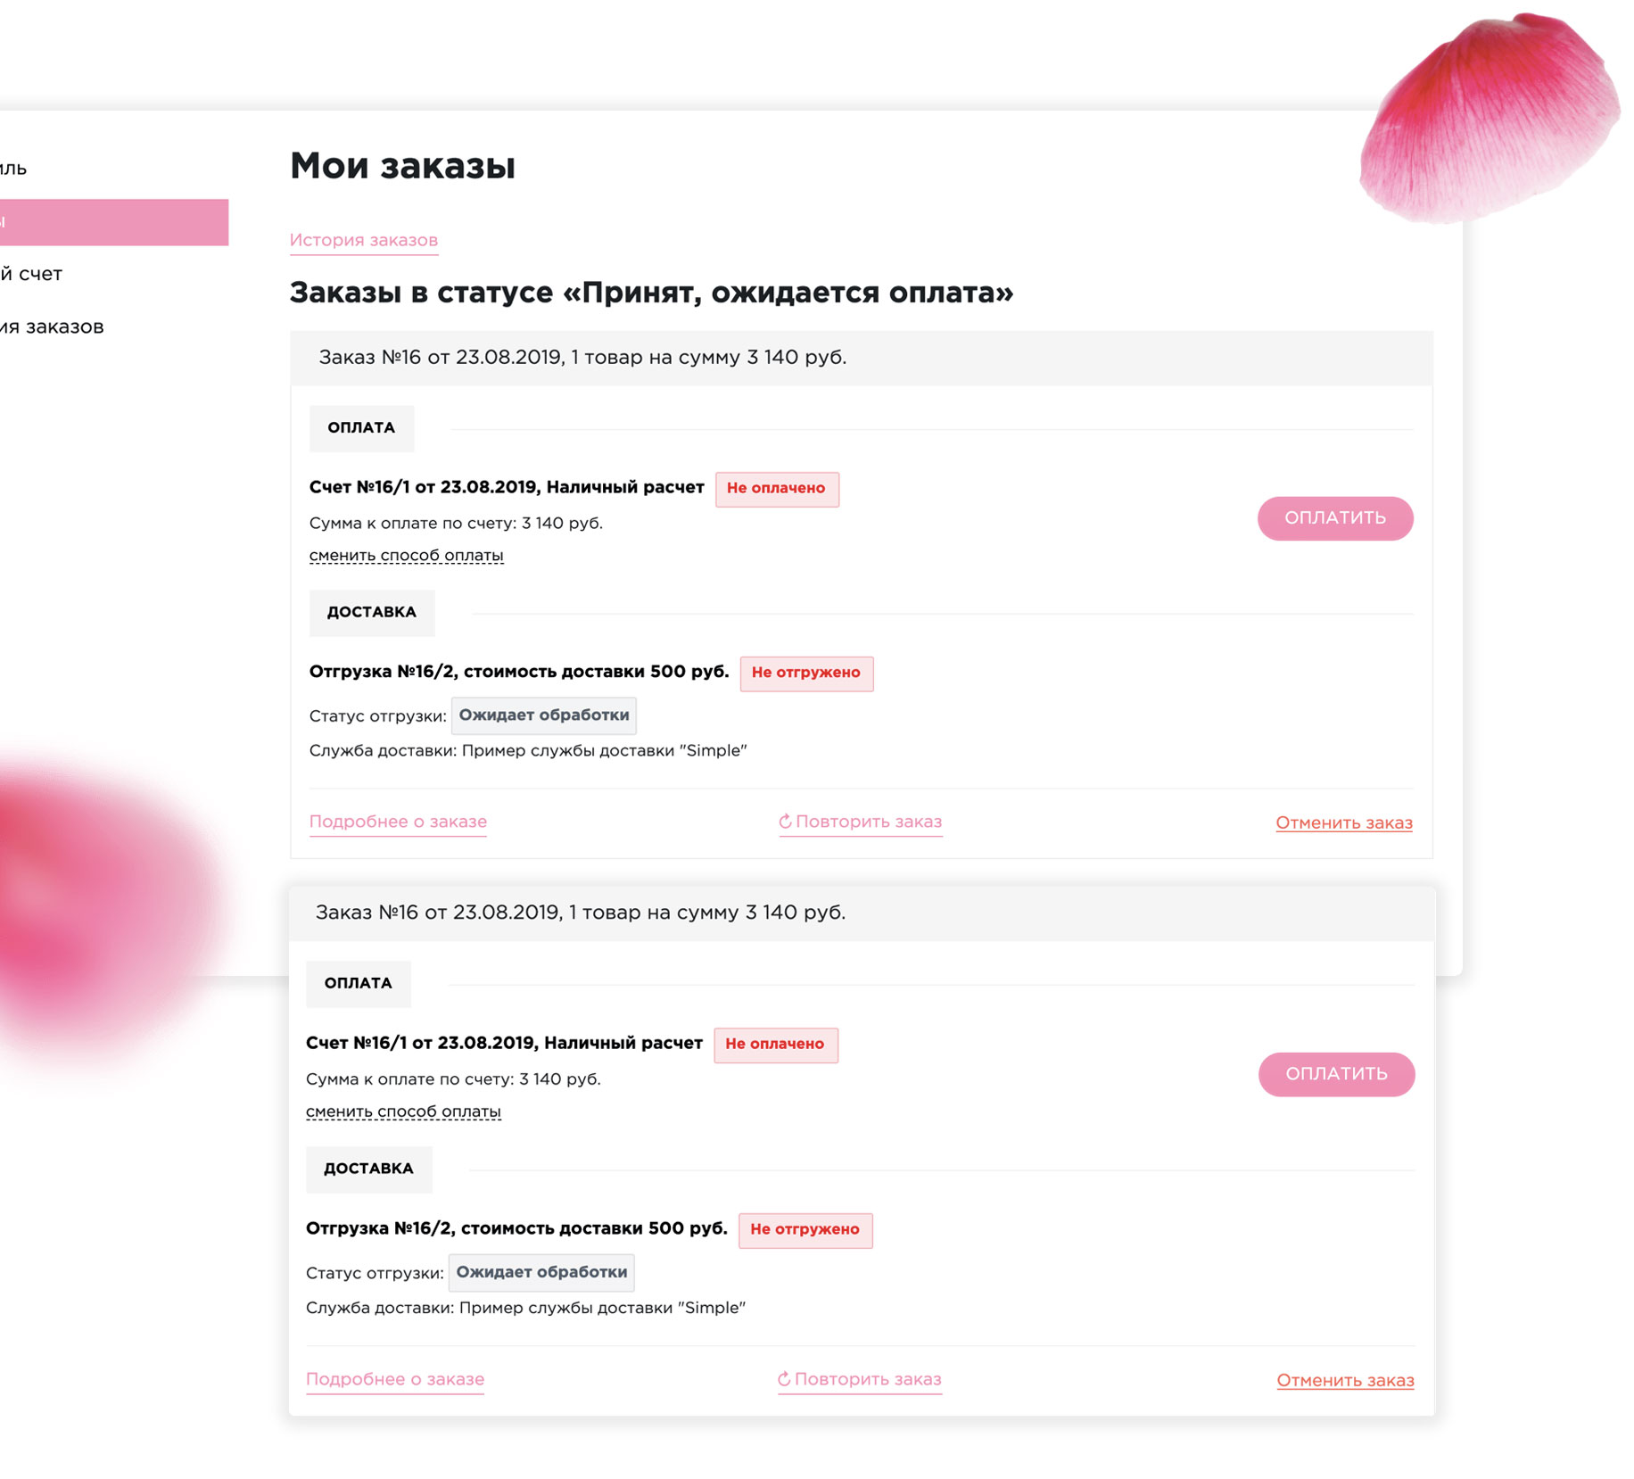Click сменить способ оплаты in second order
Viewport: 1634px width, 1479px height.
point(403,1111)
